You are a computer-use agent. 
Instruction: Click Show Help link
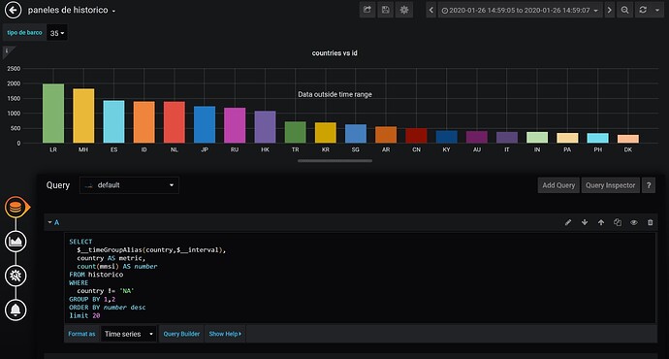pyautogui.click(x=225, y=334)
